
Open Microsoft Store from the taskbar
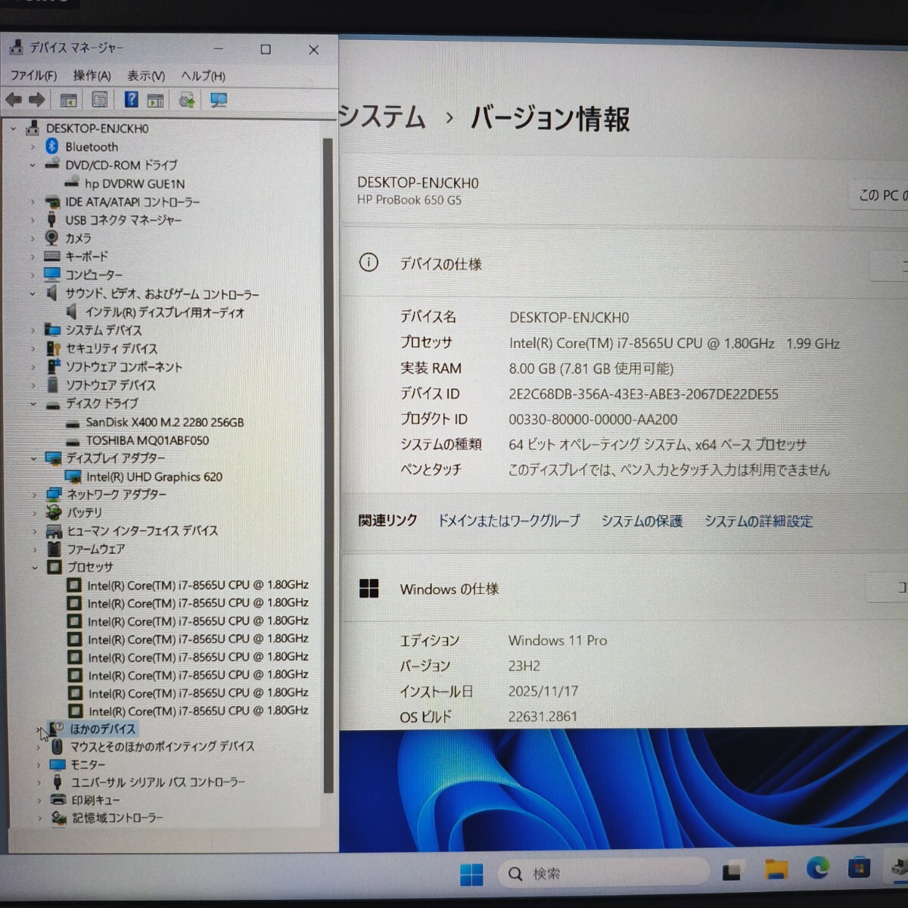point(859,868)
